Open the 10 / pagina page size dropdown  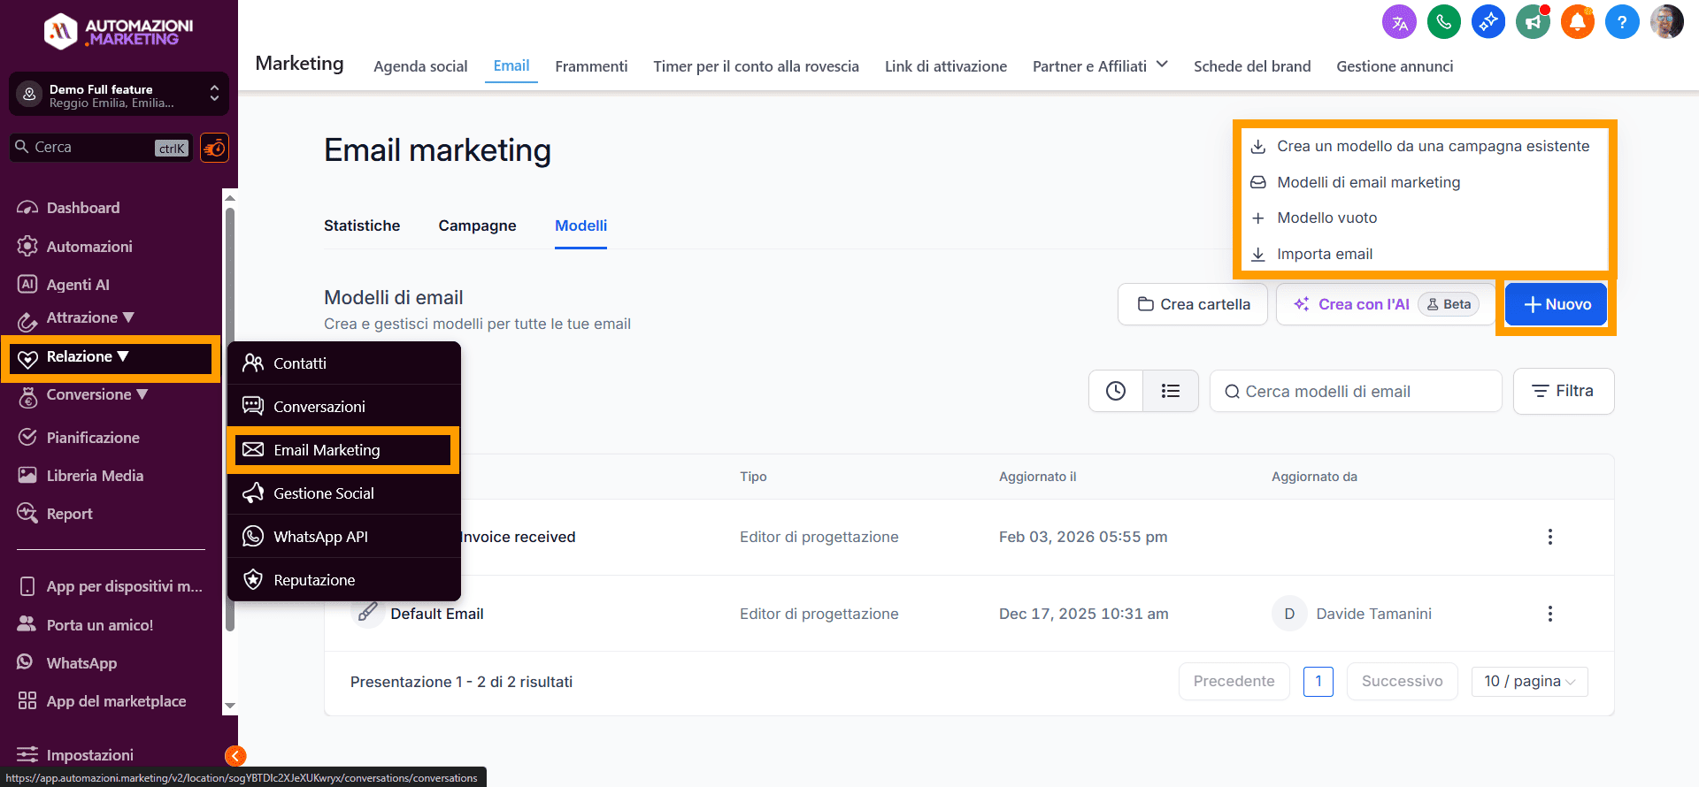pyautogui.click(x=1529, y=682)
